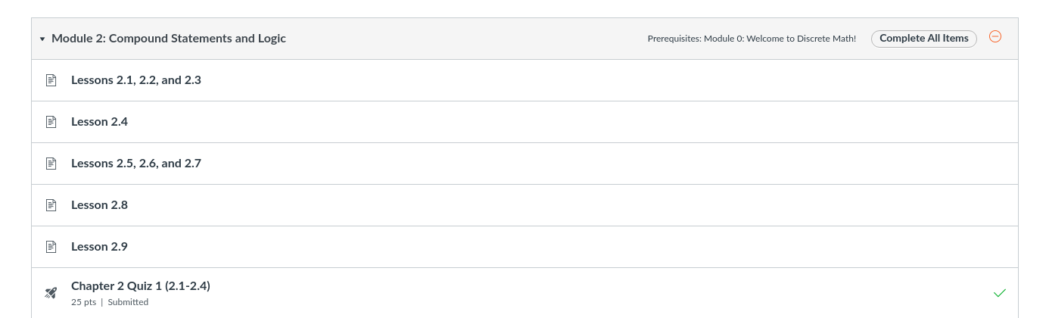
Task: Click the page icon beside Lesson 2.4
Action: pos(51,122)
